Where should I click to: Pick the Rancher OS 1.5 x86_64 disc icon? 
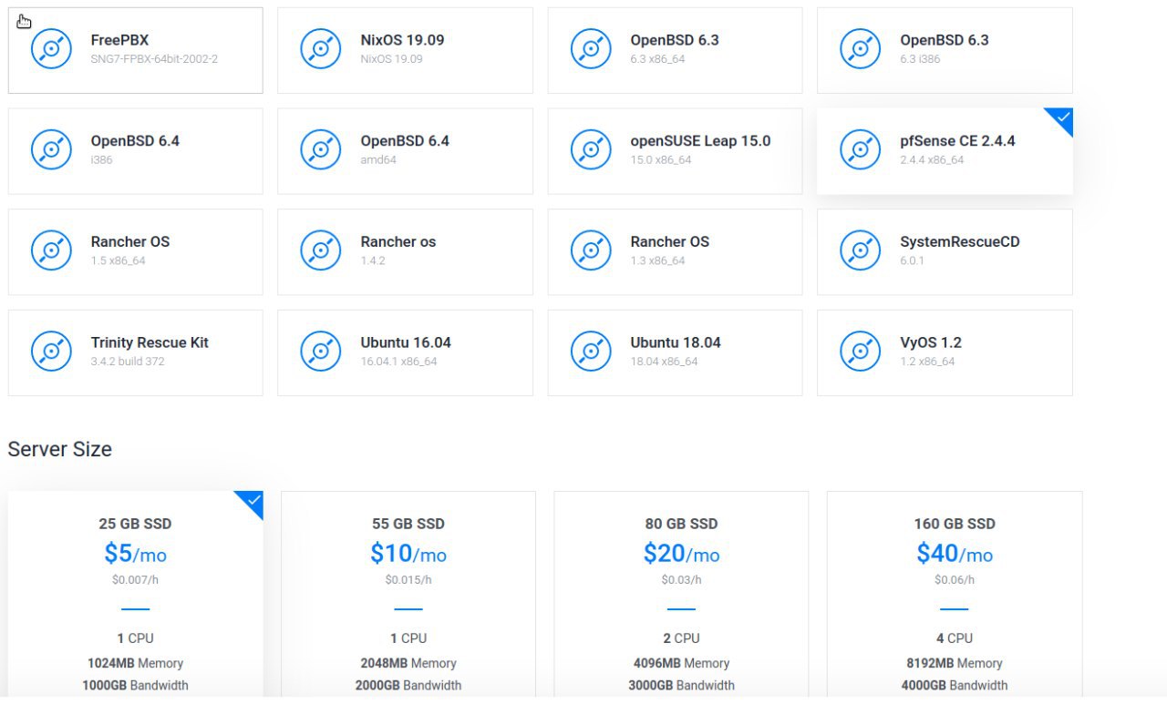point(51,251)
